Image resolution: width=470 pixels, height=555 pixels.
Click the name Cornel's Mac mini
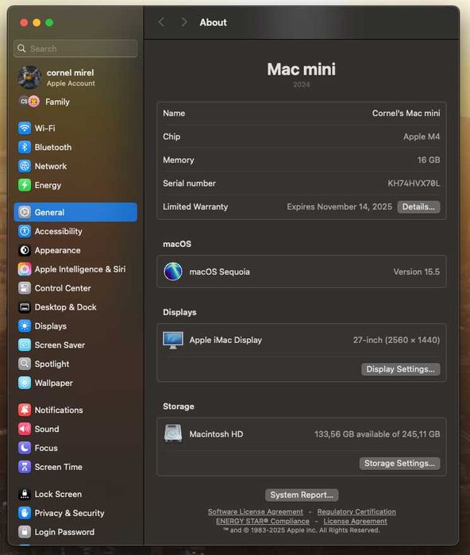tap(406, 114)
